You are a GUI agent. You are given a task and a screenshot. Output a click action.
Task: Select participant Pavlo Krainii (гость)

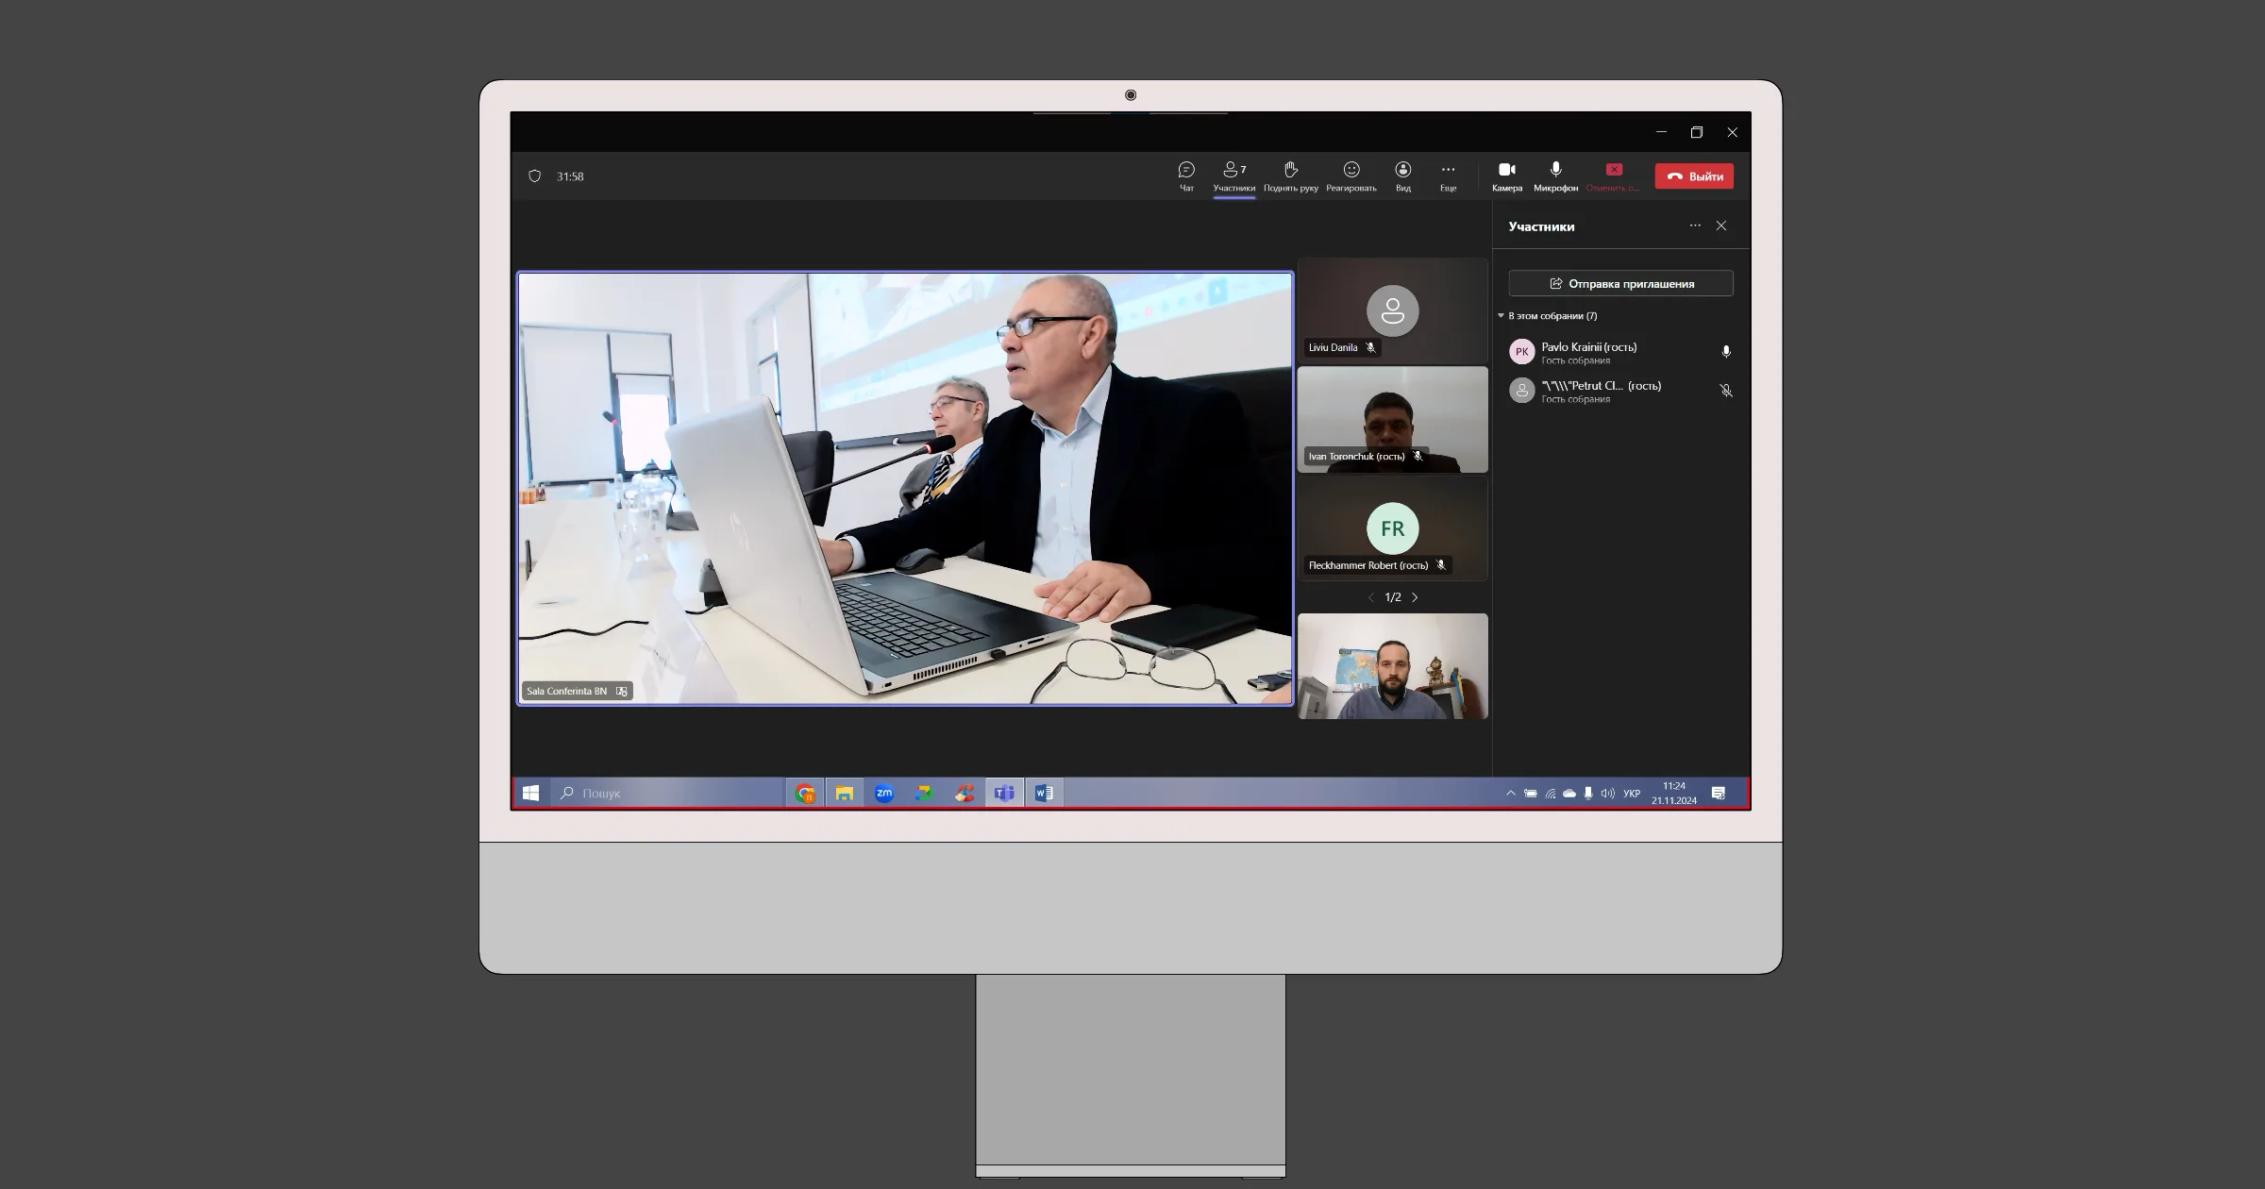click(1620, 352)
